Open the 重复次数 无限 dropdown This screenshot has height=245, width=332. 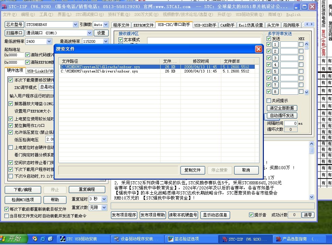(x=104, y=208)
